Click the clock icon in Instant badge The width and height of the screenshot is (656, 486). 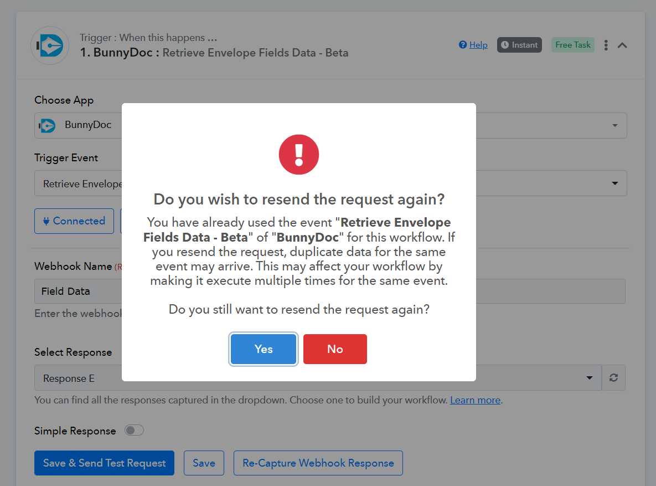coord(504,45)
